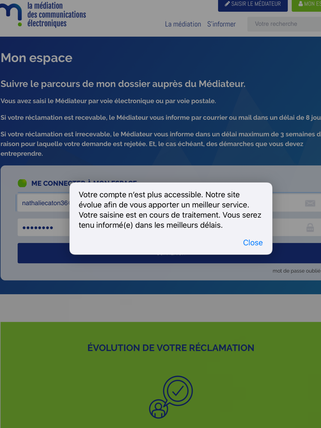
Task: Click the checkmark bubble claim-tracking icon
Action: [x=171, y=397]
